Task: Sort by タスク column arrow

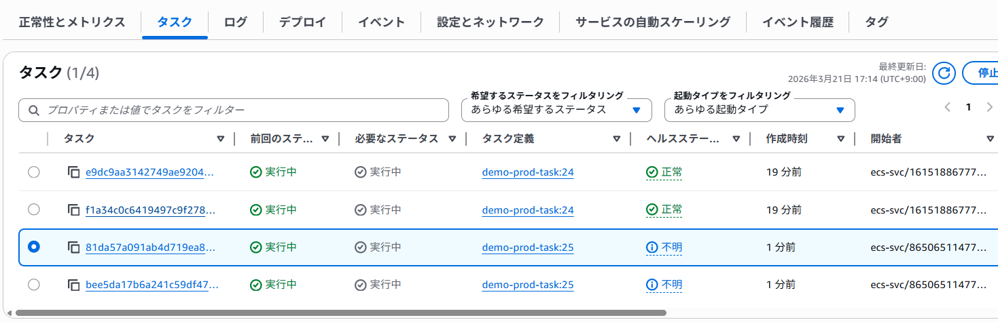Action: click(x=220, y=139)
